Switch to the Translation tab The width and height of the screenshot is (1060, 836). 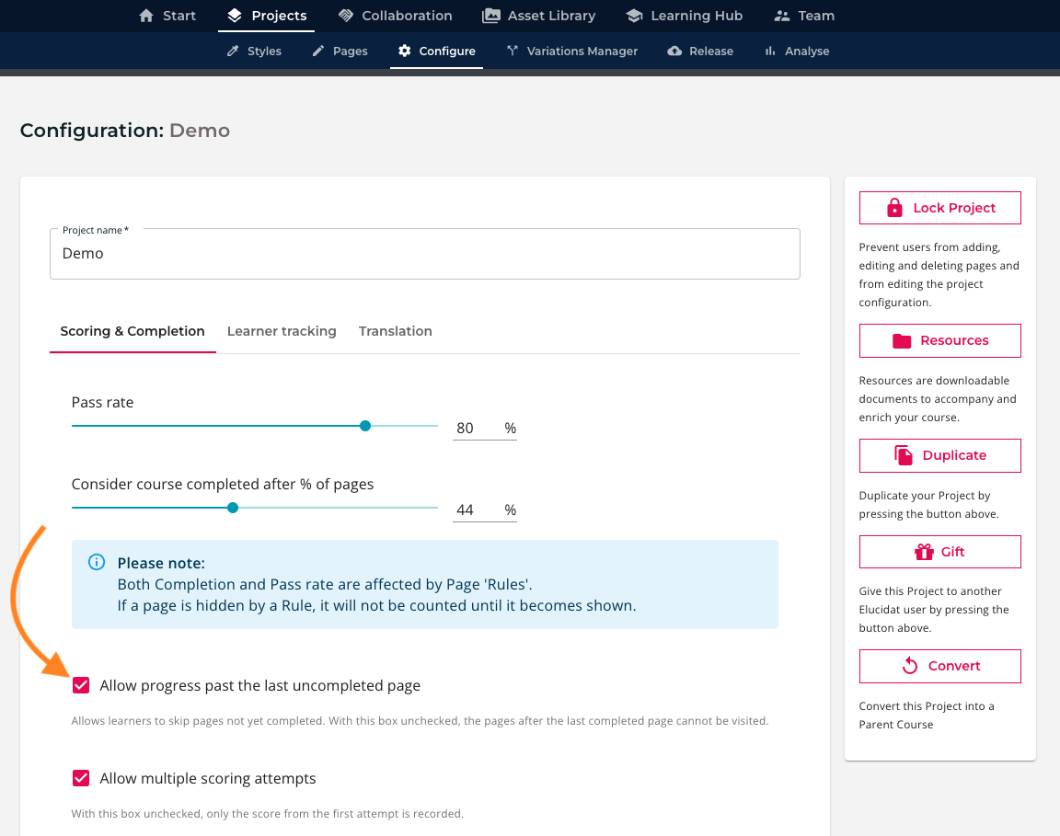pos(396,331)
